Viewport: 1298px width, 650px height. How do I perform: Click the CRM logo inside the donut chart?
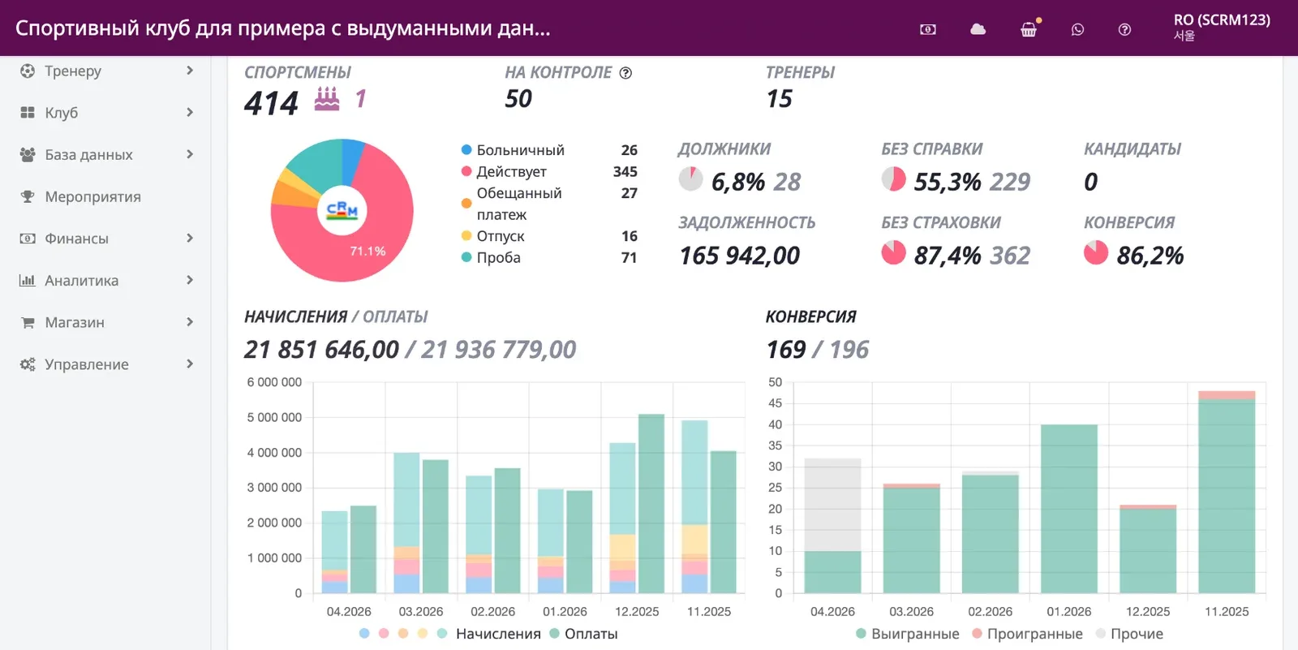(342, 211)
